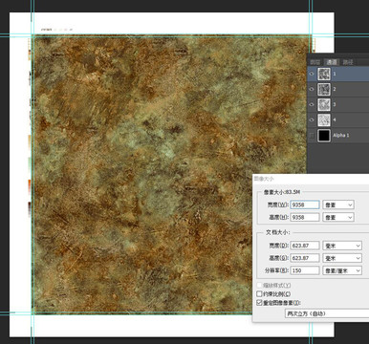Click the black Alpha 1 channel thumbnail
This screenshot has width=369, height=344.
324,135
